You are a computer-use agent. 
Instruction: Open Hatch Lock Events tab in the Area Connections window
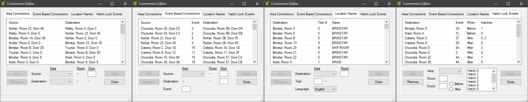point(109,14)
